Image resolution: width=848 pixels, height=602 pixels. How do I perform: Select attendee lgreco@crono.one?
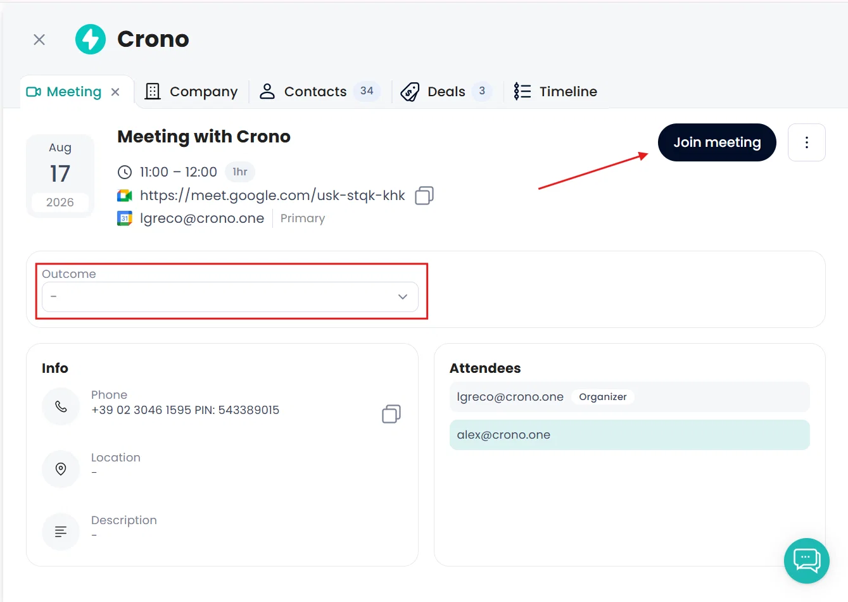(630, 397)
